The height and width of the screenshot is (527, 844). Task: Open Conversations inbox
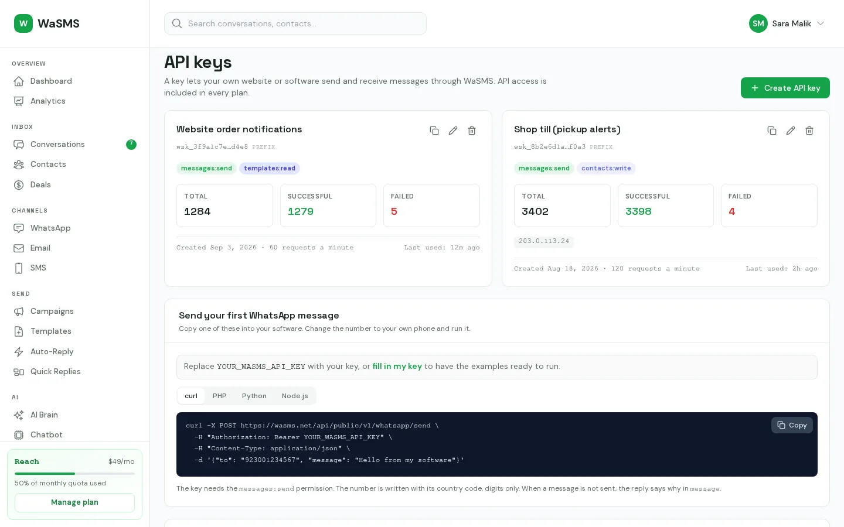pos(74,144)
